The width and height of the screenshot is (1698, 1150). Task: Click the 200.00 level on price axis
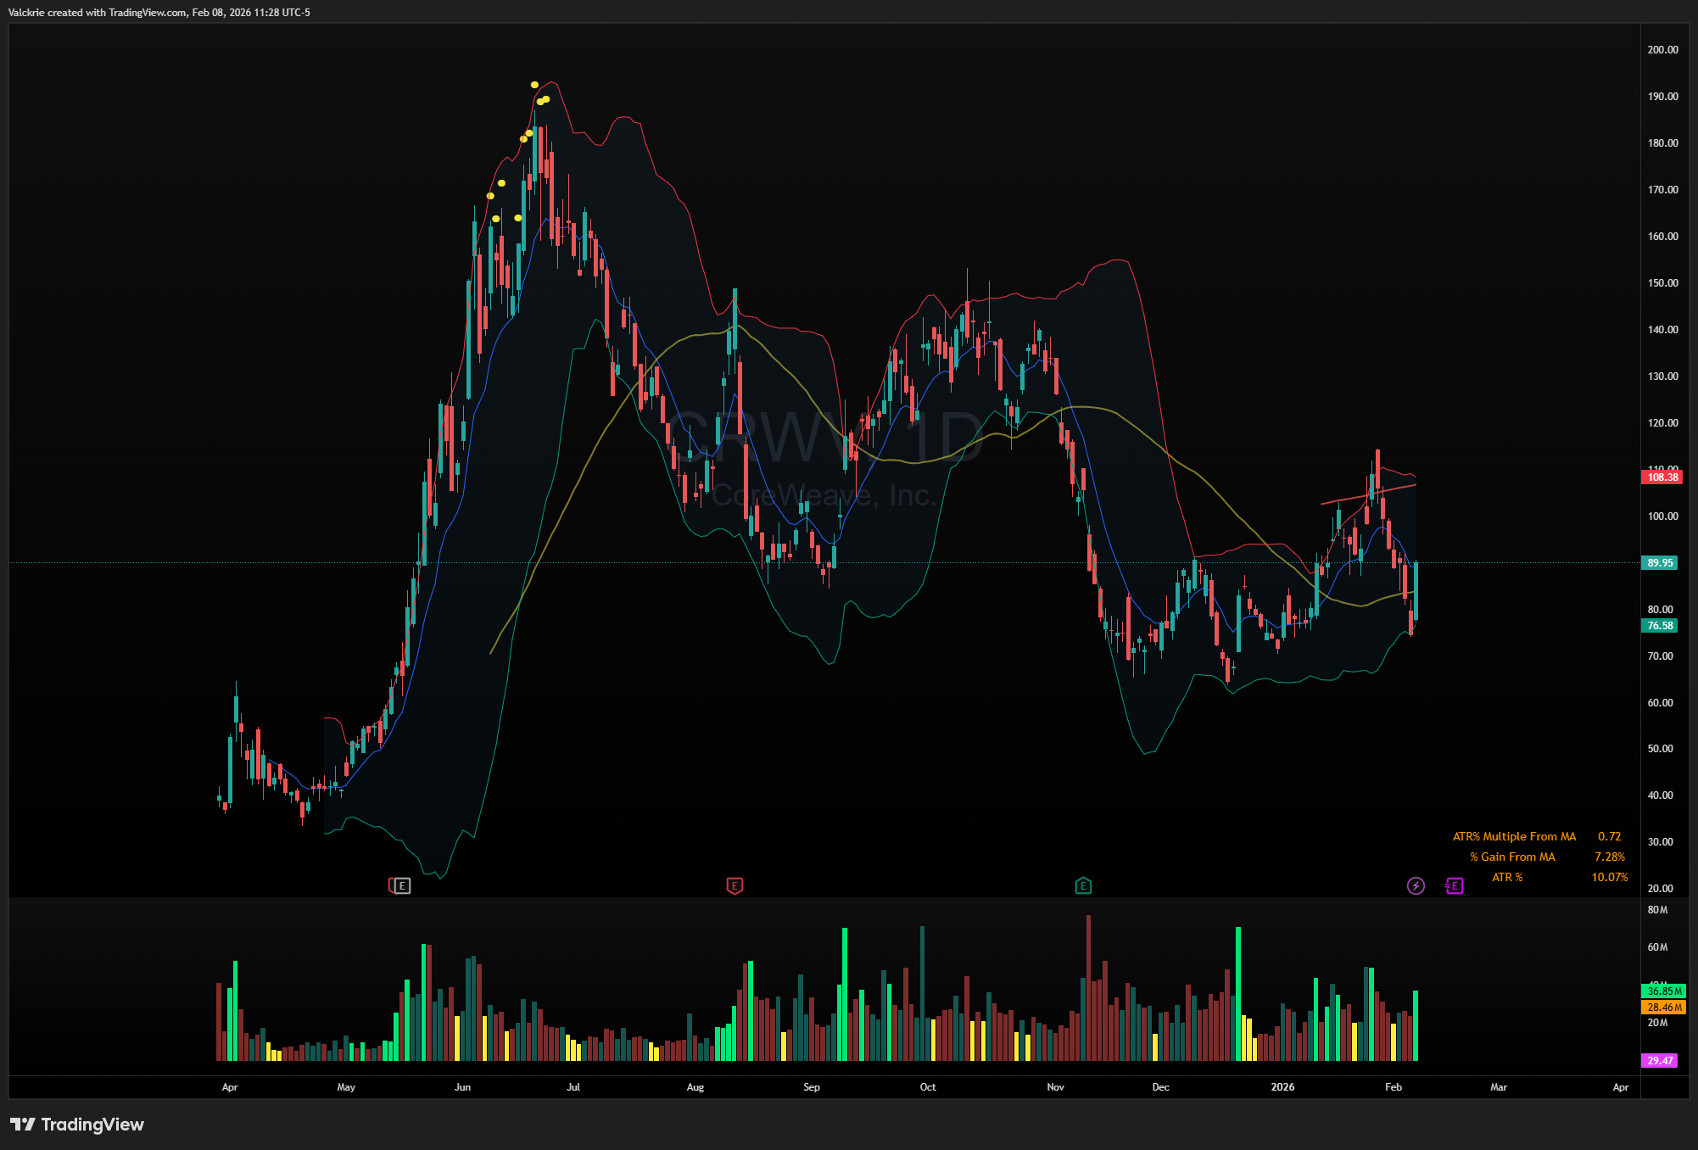1662,50
